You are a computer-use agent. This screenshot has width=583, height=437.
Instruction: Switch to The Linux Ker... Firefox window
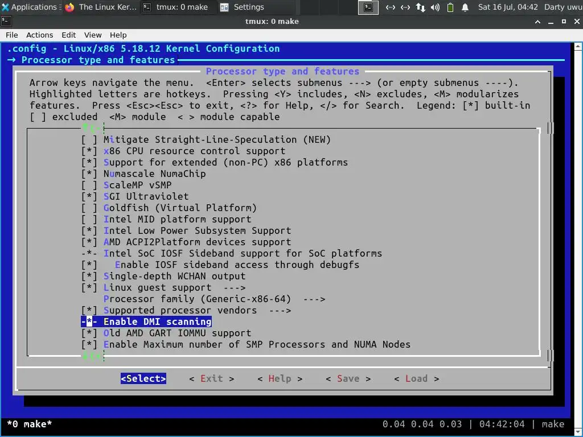click(x=101, y=7)
